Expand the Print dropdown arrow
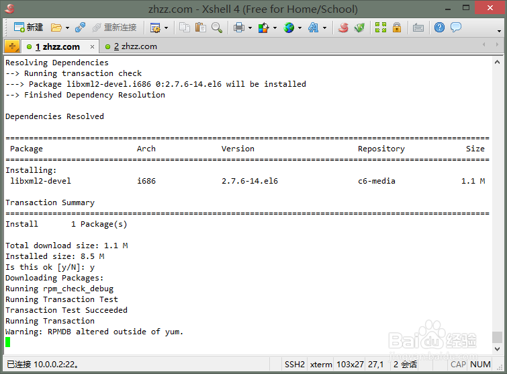The height and width of the screenshot is (374, 507). (x=250, y=28)
